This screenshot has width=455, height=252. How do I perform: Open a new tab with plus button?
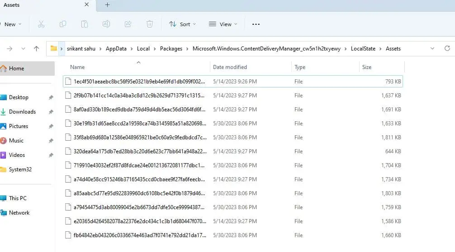coord(107,5)
